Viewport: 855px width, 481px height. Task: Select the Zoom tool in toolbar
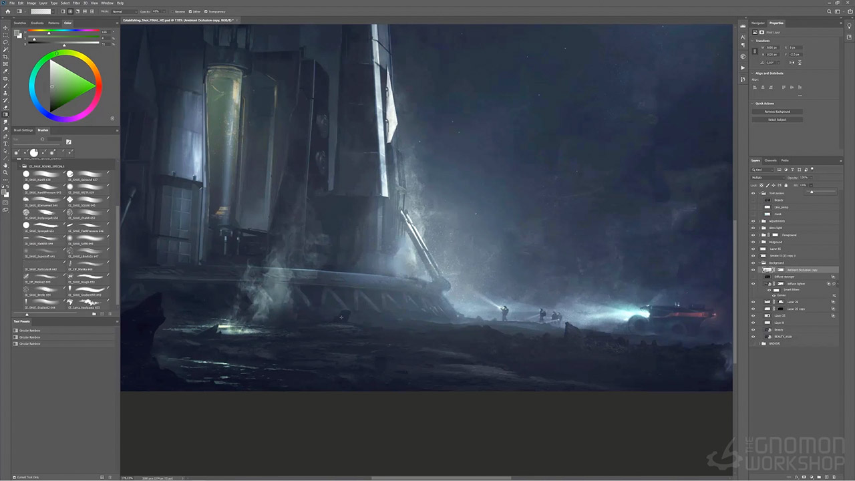point(6,172)
